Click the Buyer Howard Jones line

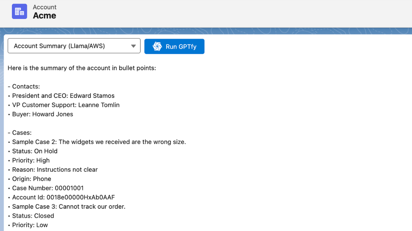coord(42,114)
